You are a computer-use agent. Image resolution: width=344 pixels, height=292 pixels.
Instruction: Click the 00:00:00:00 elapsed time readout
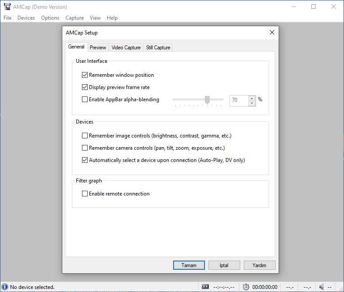click(x=265, y=287)
